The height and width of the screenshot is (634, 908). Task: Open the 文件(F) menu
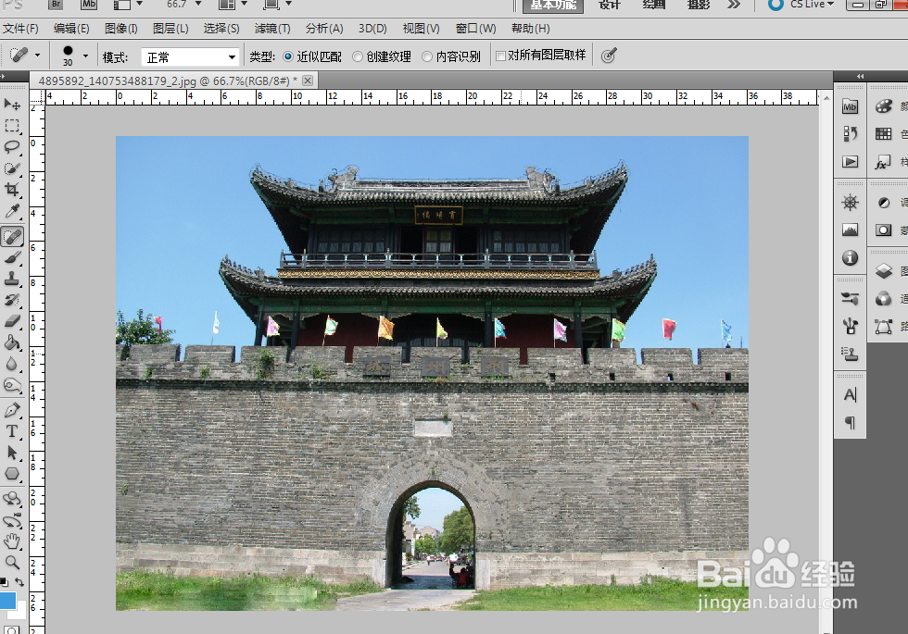20,29
